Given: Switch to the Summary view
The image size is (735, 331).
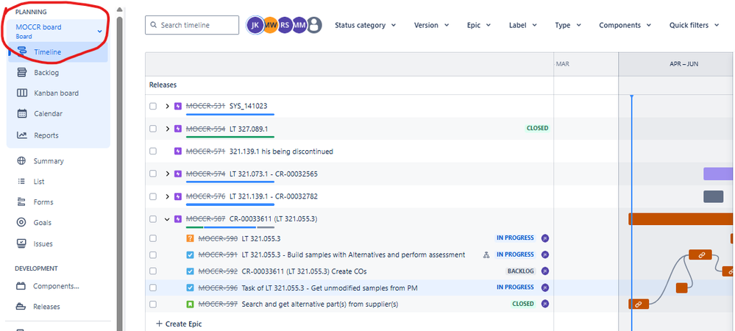Looking at the screenshot, I should coord(48,161).
